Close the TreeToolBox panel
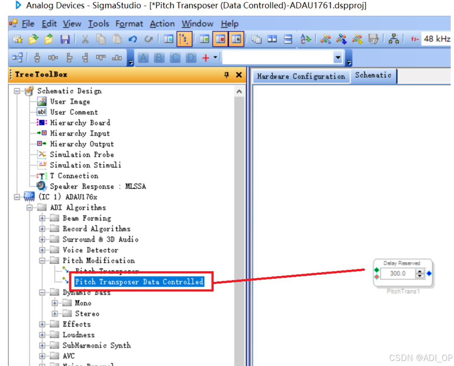Viewport: 454px width, 366px height. tap(239, 75)
